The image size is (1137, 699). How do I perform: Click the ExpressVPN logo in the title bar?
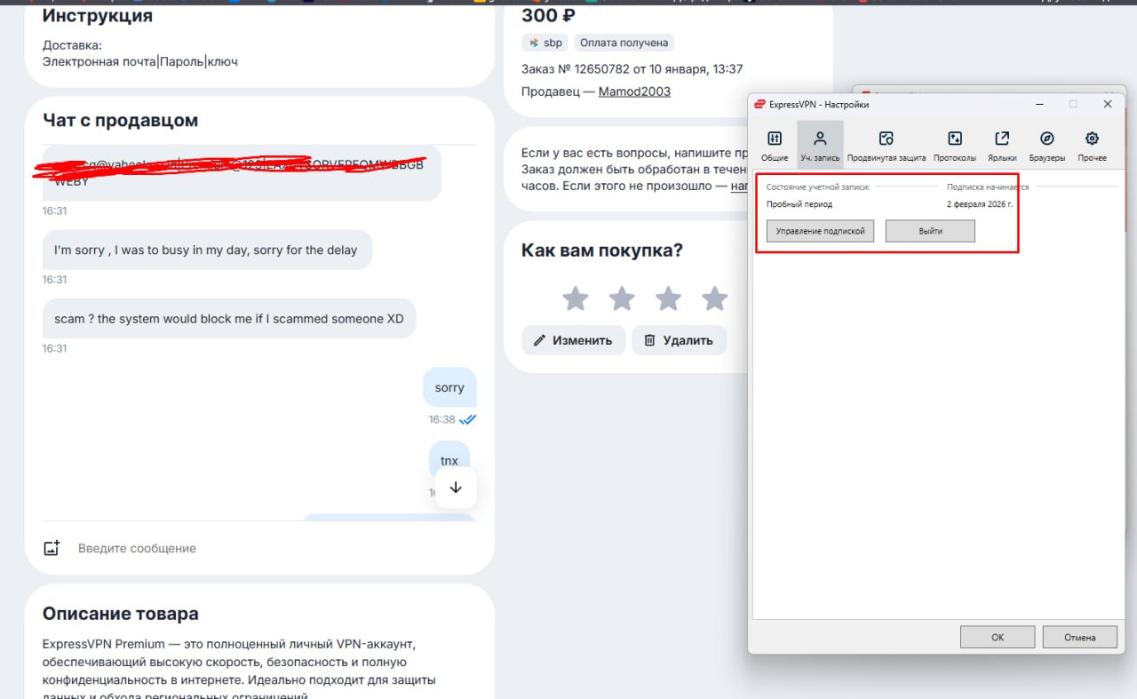(759, 104)
